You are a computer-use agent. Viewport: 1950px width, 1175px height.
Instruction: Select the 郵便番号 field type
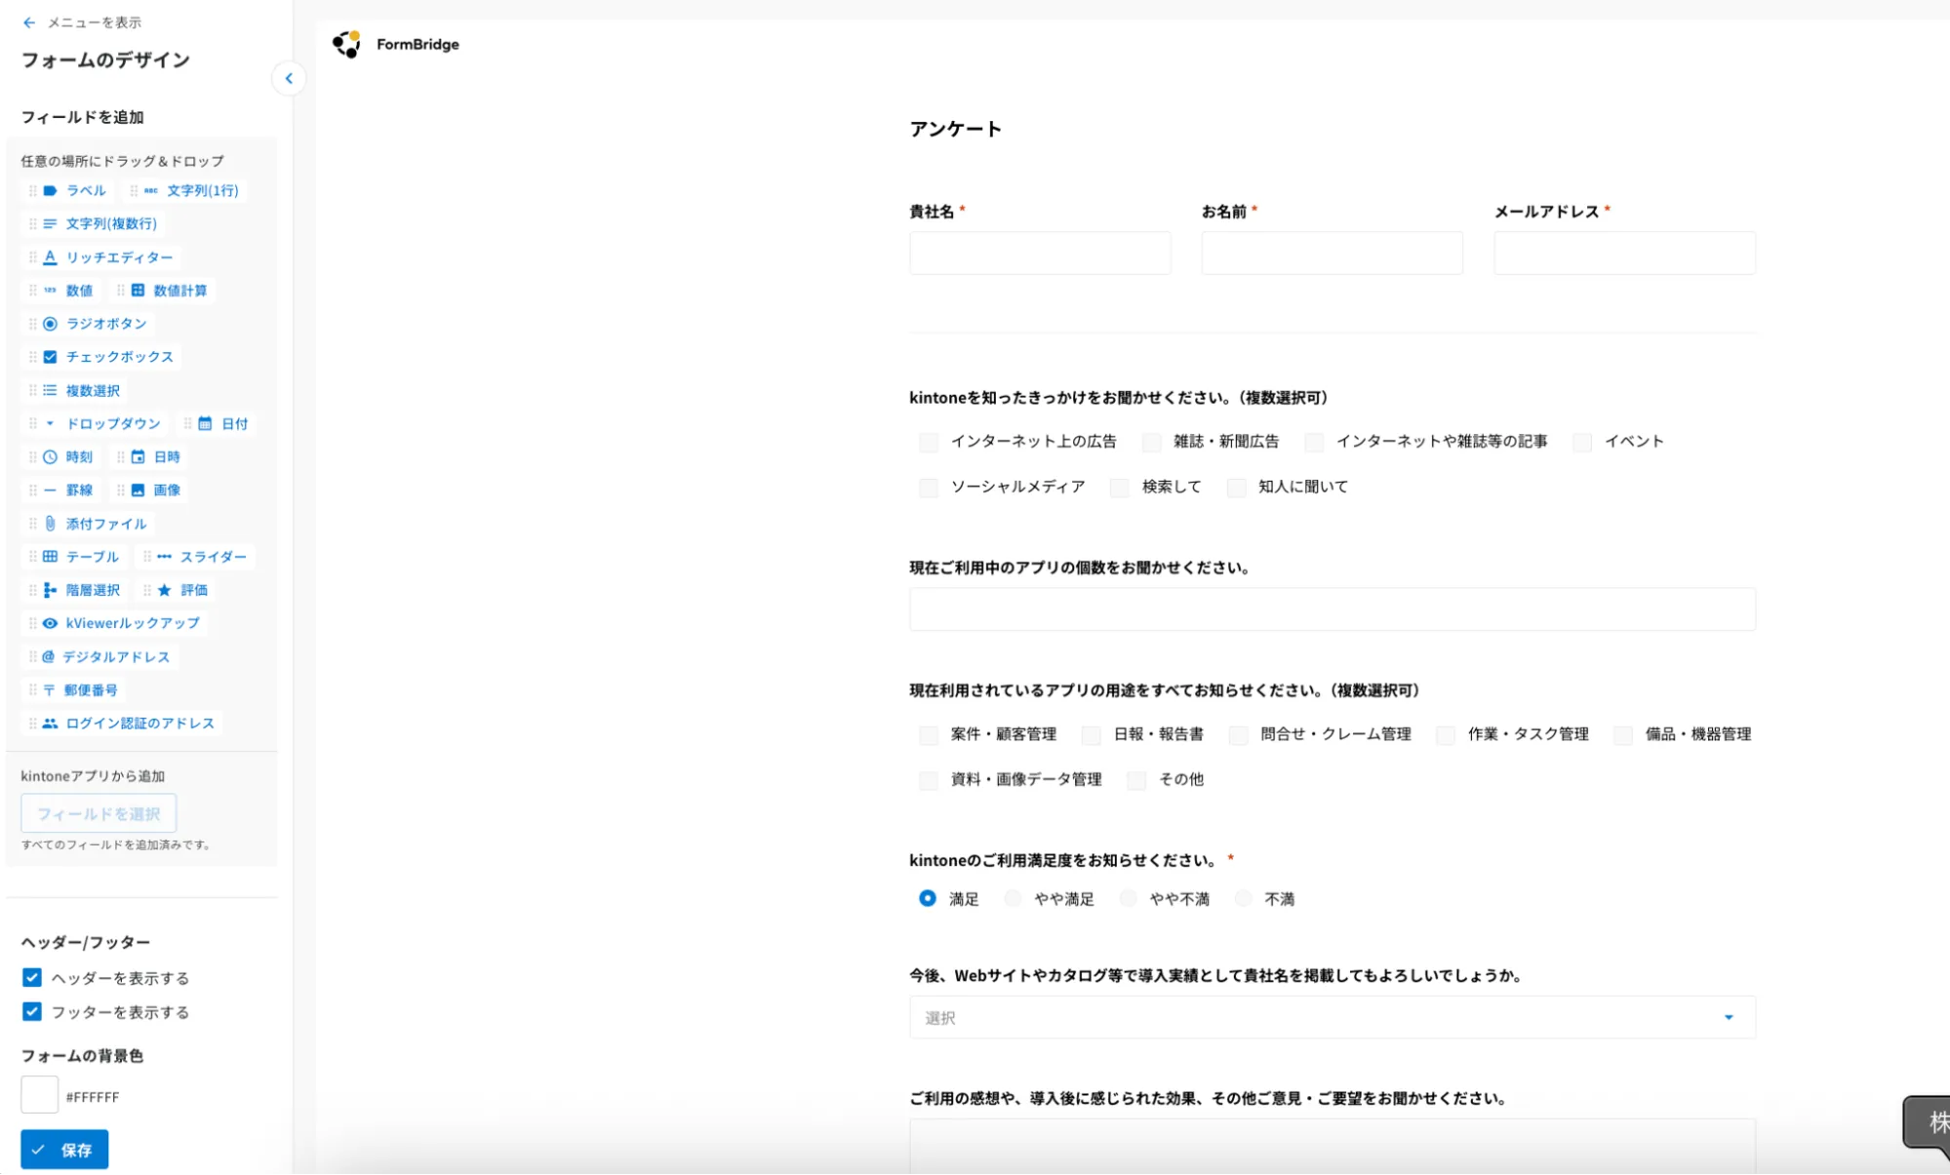(74, 689)
